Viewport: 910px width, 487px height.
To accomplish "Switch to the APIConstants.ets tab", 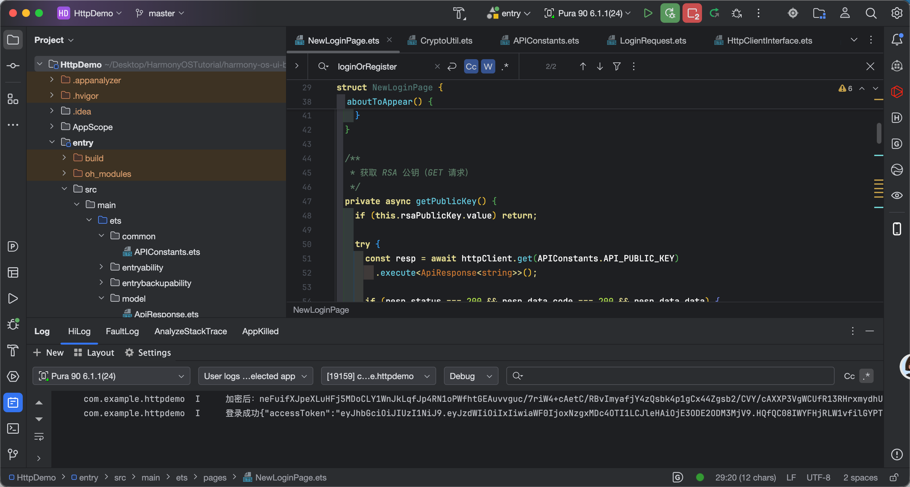I will [540, 41].
